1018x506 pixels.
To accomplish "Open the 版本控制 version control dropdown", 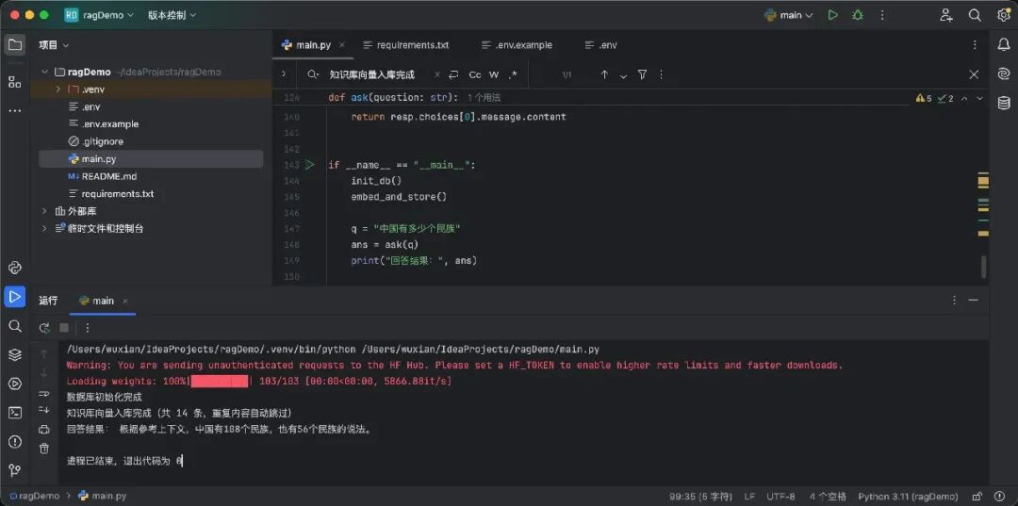I will pyautogui.click(x=172, y=15).
